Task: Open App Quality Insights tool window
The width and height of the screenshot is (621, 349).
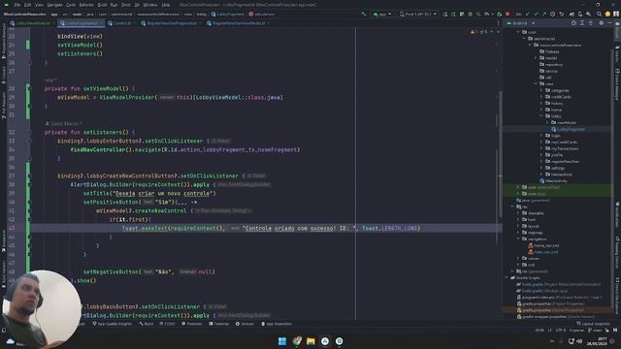Action: [113, 324]
